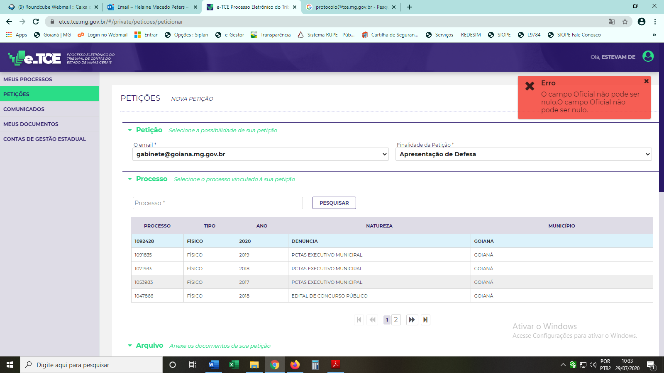This screenshot has width=664, height=373.
Task: Click the e.TCE logo
Action: [x=35, y=58]
